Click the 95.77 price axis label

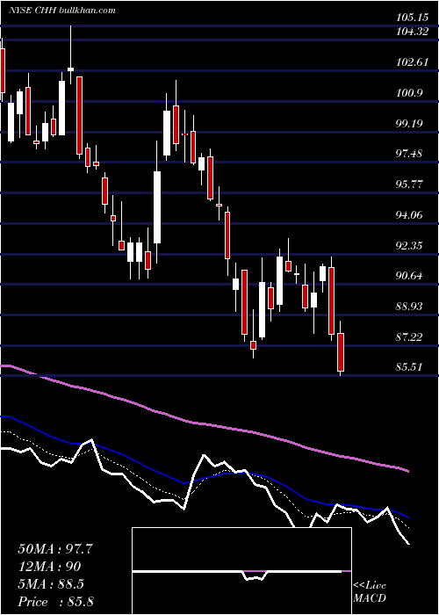(x=410, y=184)
